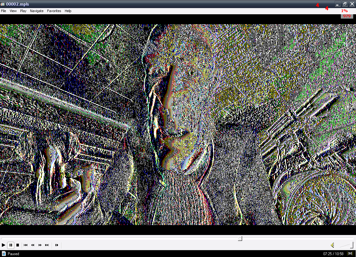Expand the Play menu

23,11
